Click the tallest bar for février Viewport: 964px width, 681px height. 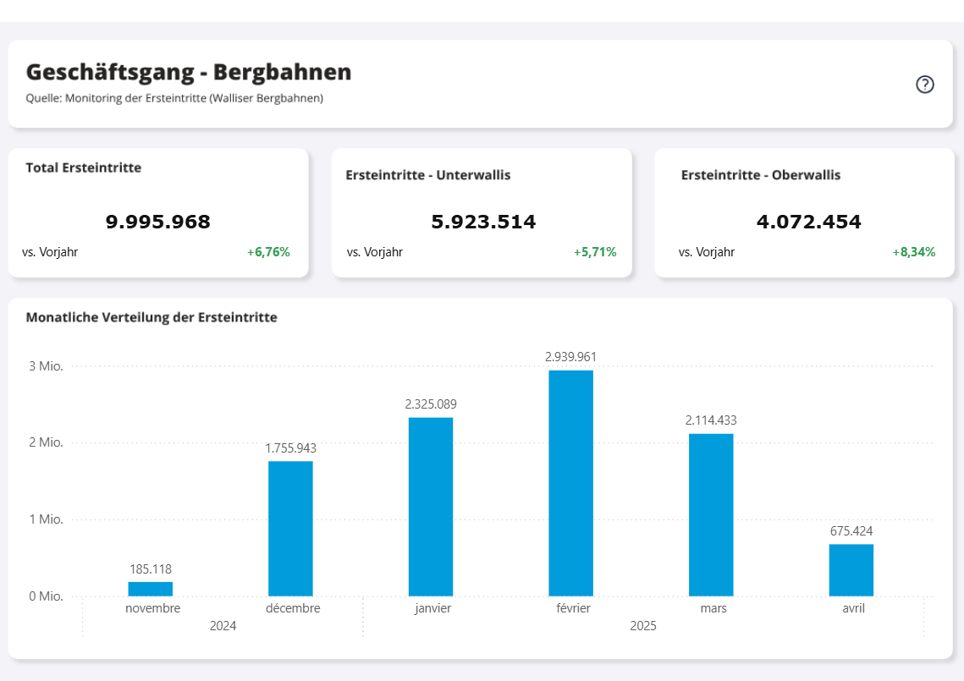570,482
